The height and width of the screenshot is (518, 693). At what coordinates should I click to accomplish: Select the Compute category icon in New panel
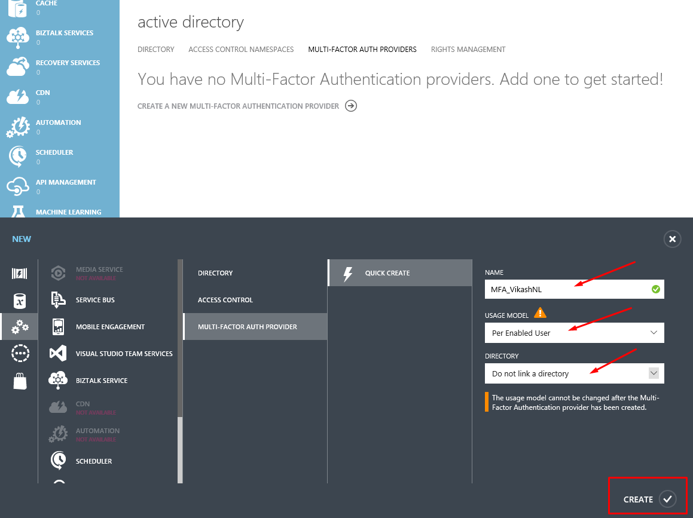click(x=20, y=274)
